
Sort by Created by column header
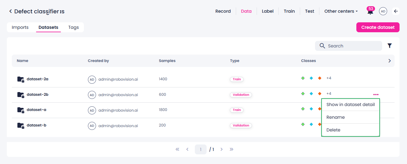(x=98, y=61)
